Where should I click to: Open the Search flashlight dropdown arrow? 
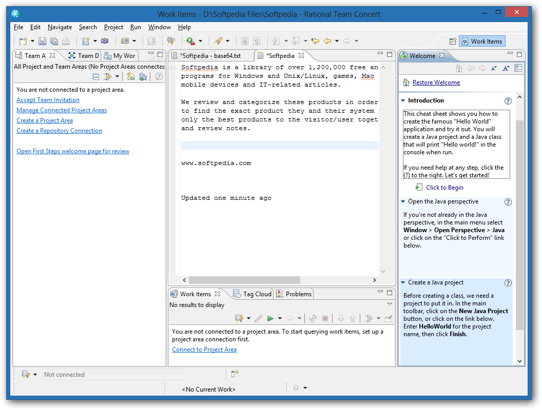227,41
